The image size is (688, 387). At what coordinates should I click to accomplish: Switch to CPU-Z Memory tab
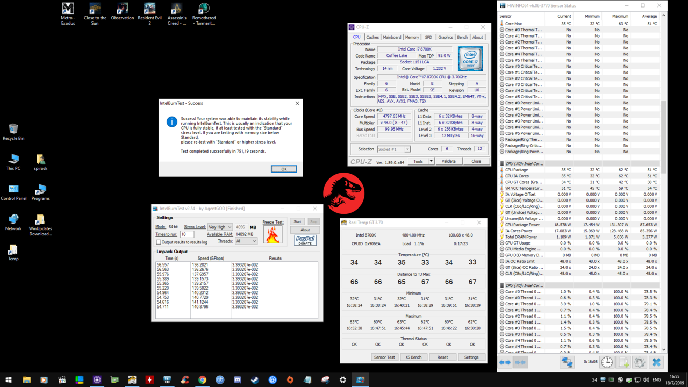click(412, 37)
